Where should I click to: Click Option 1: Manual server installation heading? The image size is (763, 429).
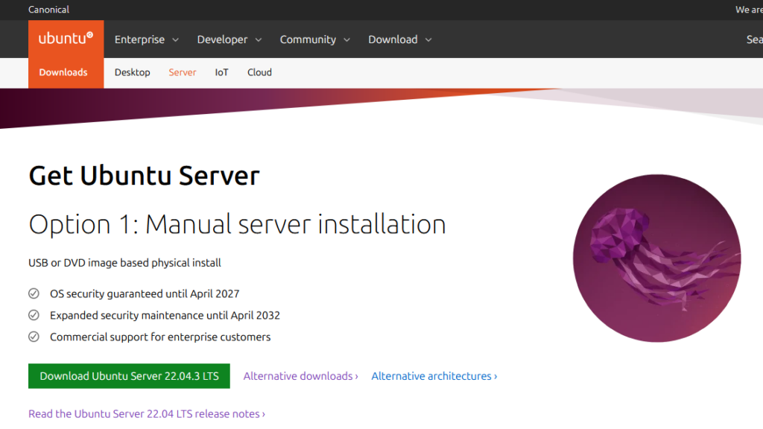point(237,224)
